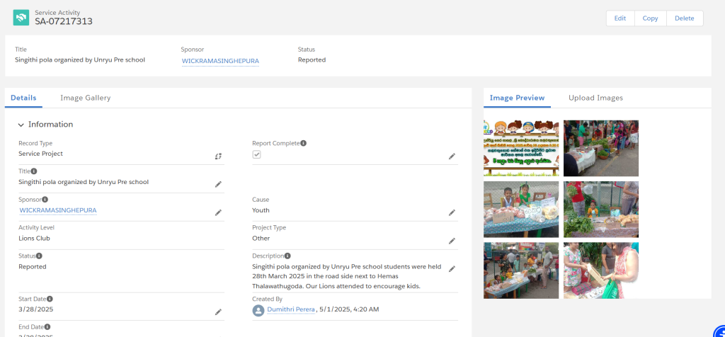The image size is (725, 337).
Task: Click the change Record Type icon
Action: [x=218, y=156]
